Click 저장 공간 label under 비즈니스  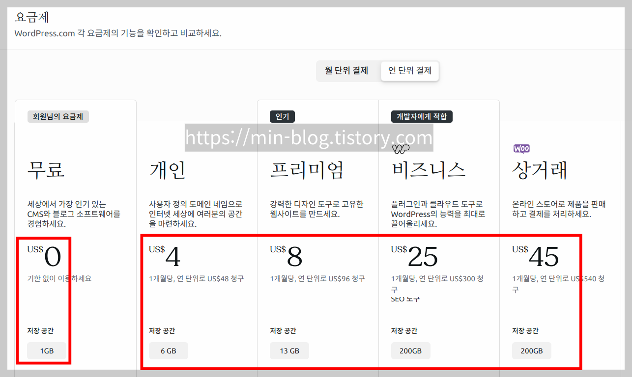(404, 331)
